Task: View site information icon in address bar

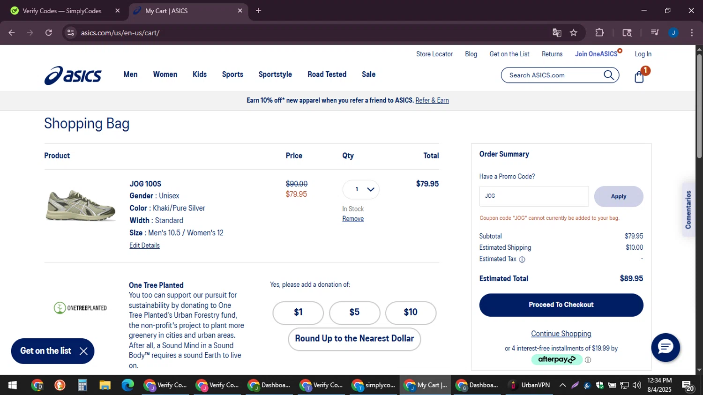Action: [x=71, y=33]
